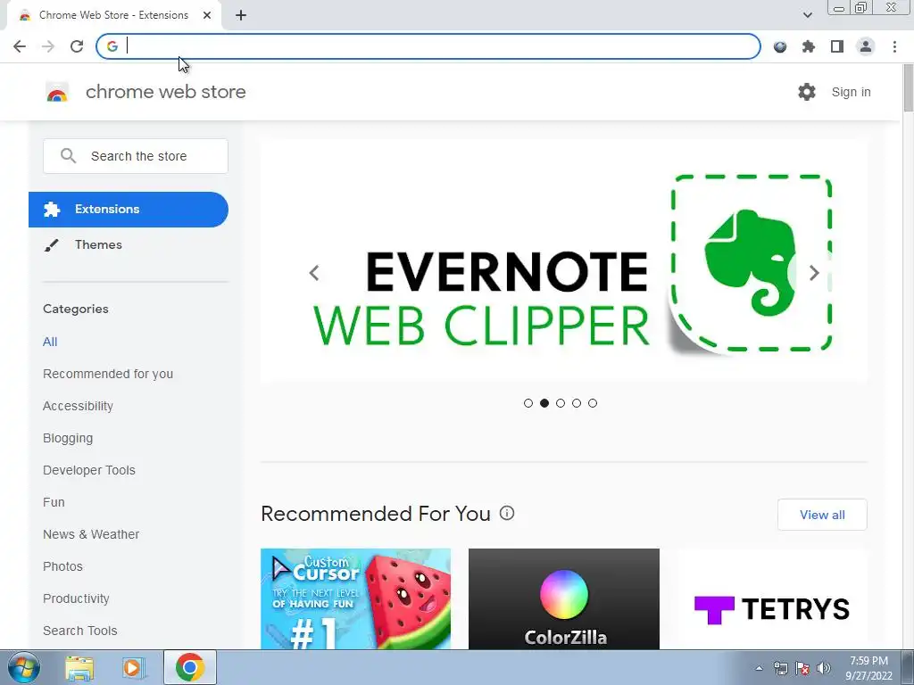Choose the Developer Tools category
The width and height of the screenshot is (914, 685).
[x=88, y=470]
